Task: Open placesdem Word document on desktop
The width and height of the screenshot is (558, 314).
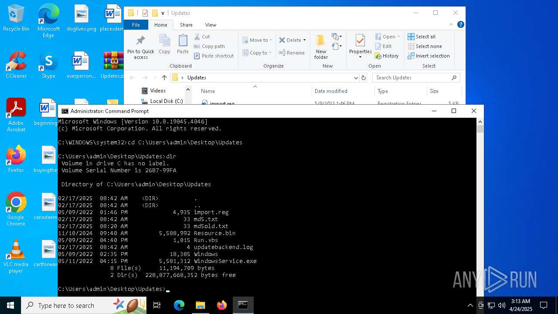Action: 113,18
